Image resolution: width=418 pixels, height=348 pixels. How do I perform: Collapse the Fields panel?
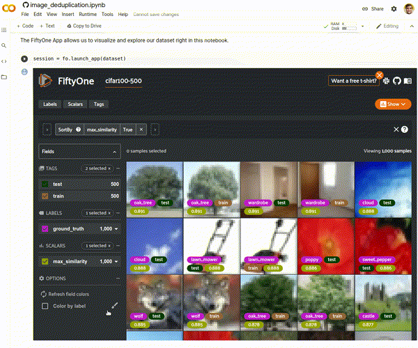115,152
